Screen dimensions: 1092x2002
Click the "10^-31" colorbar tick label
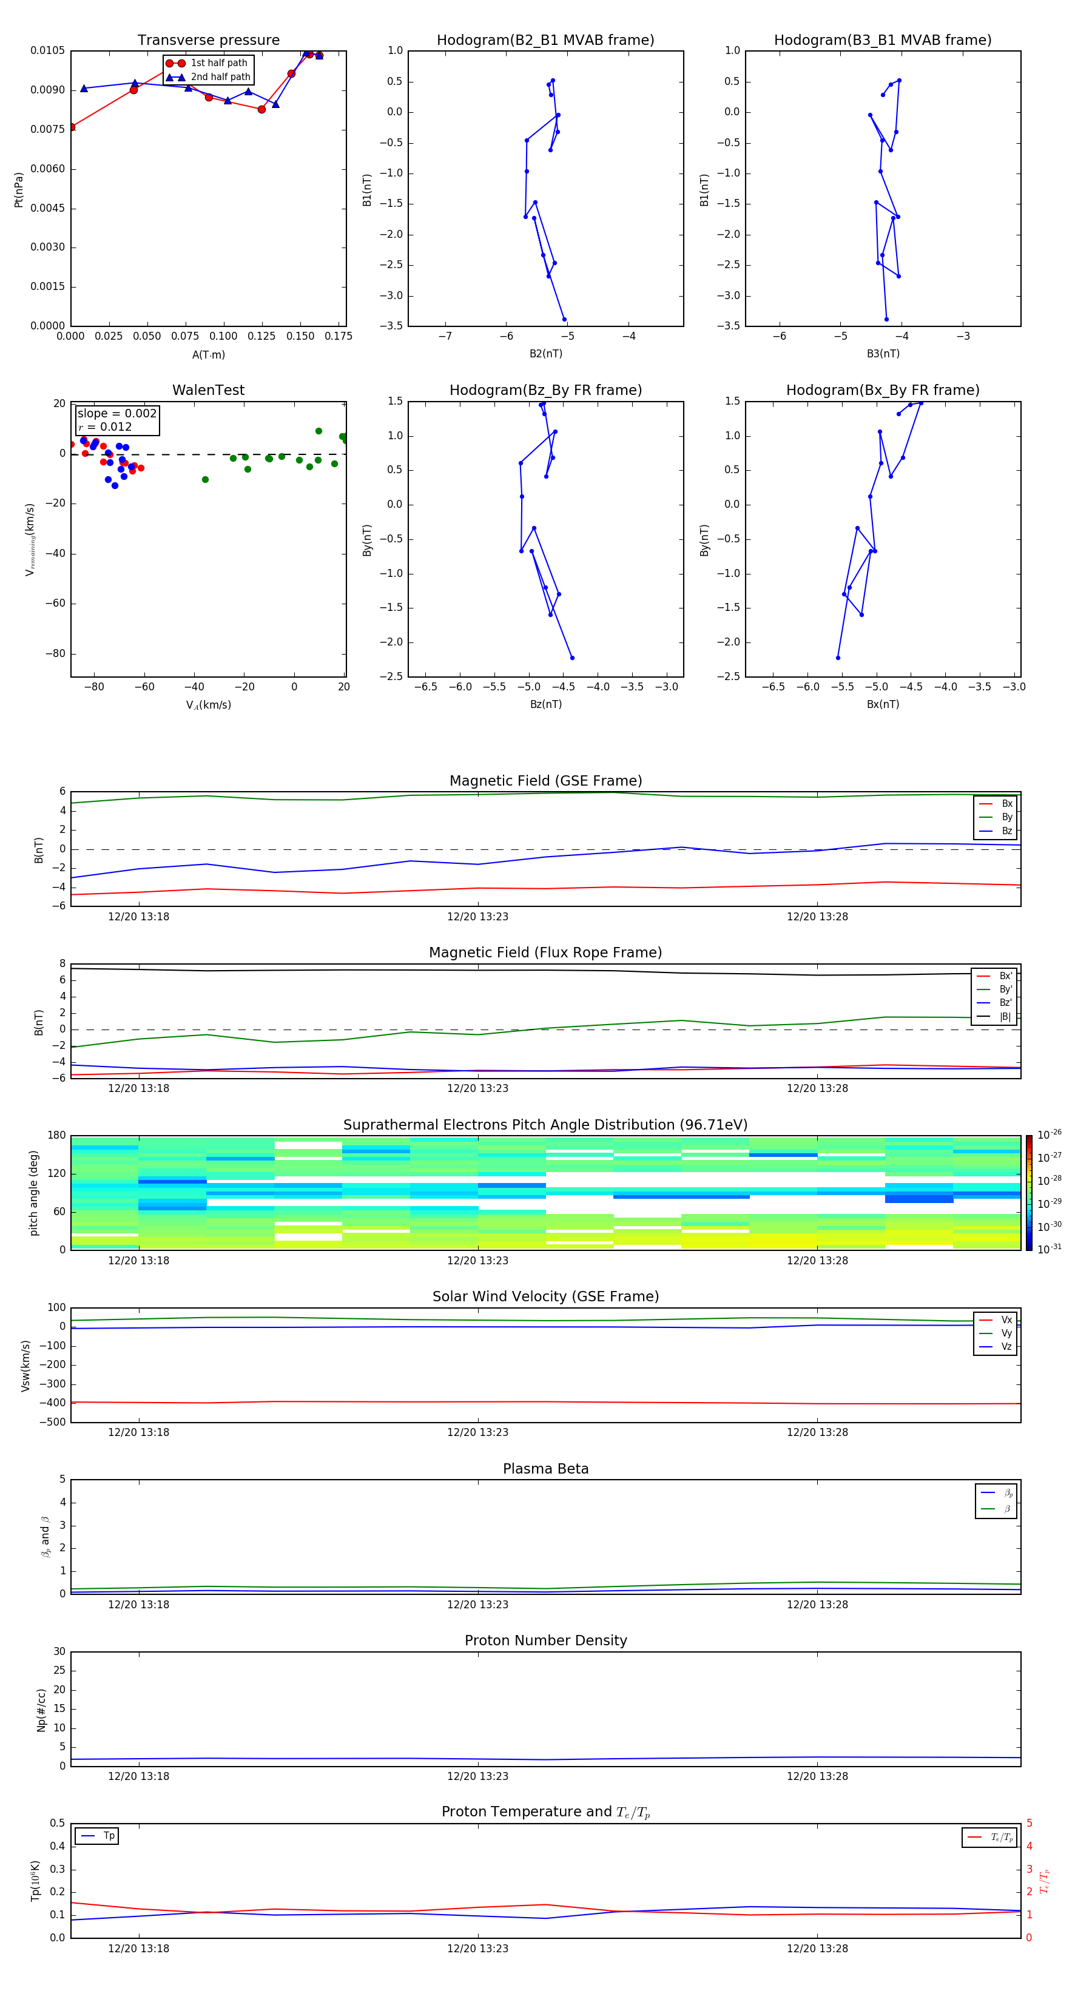click(x=1050, y=1249)
